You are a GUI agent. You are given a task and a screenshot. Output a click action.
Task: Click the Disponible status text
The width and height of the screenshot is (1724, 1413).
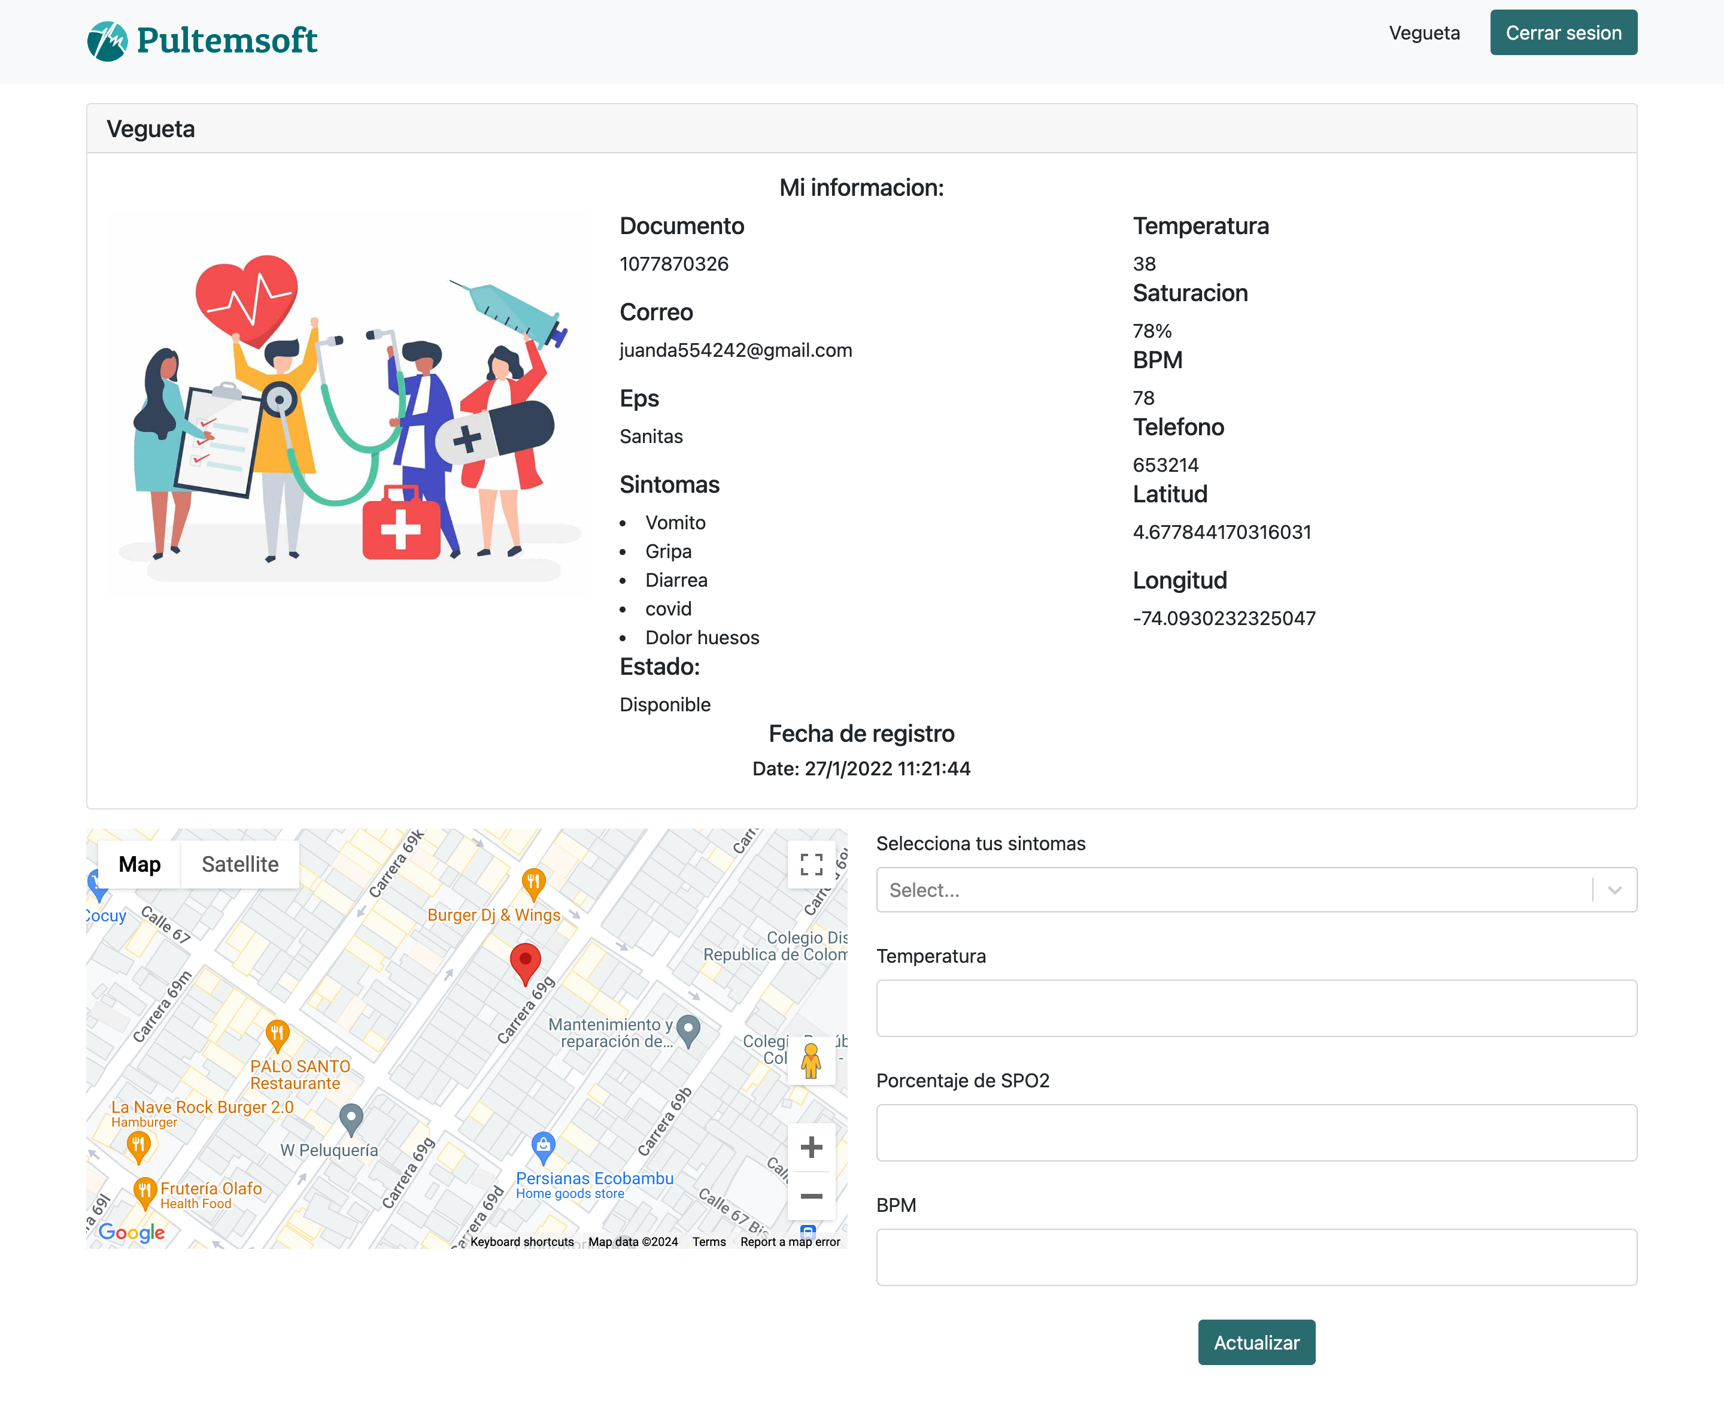pos(664,705)
